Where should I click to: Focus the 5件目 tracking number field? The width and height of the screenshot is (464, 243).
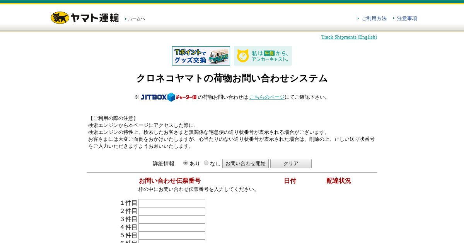[172, 235]
